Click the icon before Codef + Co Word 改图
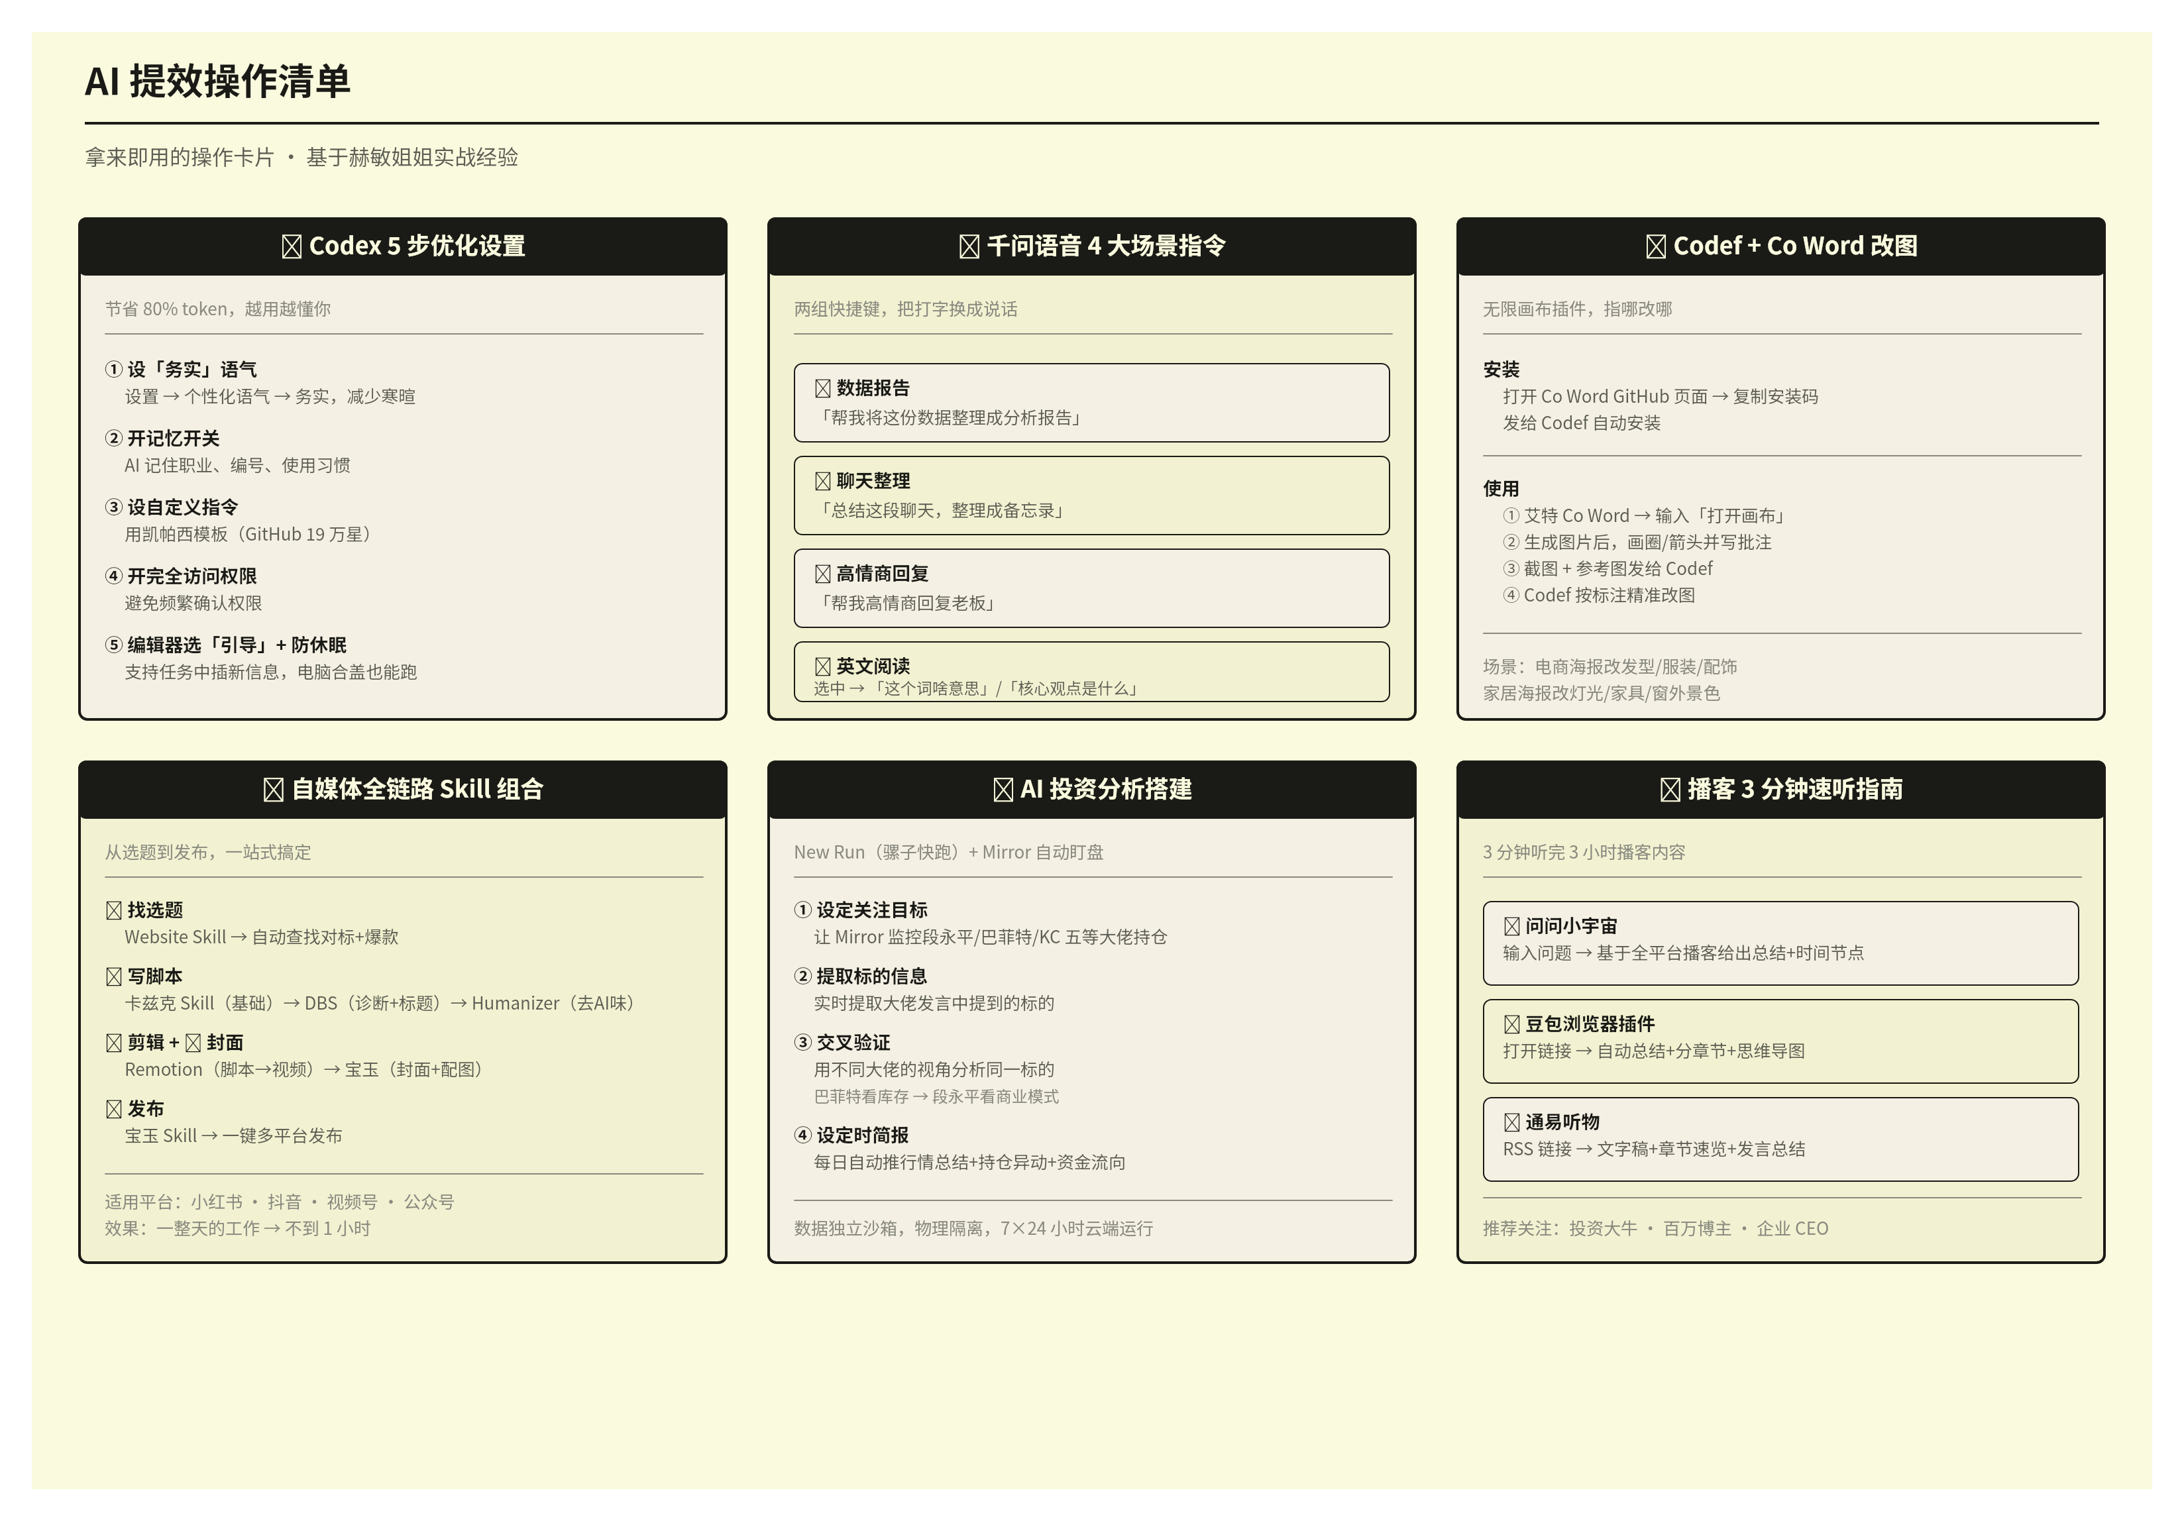Image resolution: width=2184 pixels, height=1521 pixels. point(1655,246)
